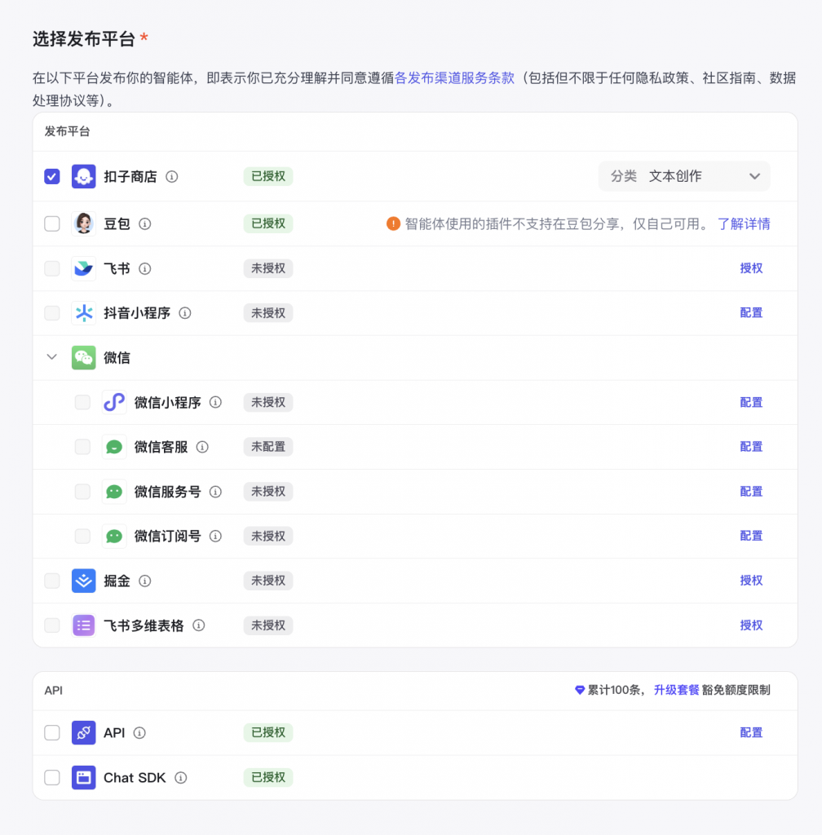
Task: Click 已授权 badge in Chat SDK row
Action: pos(268,777)
